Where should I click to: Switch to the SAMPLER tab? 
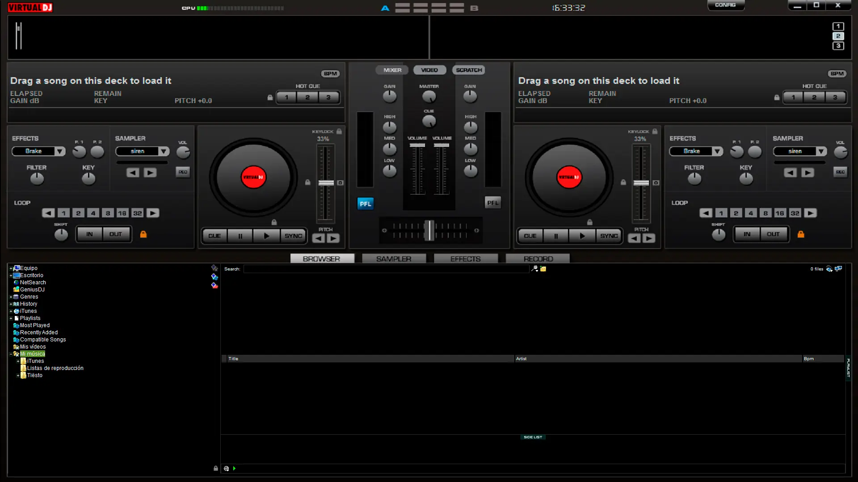[x=394, y=259]
